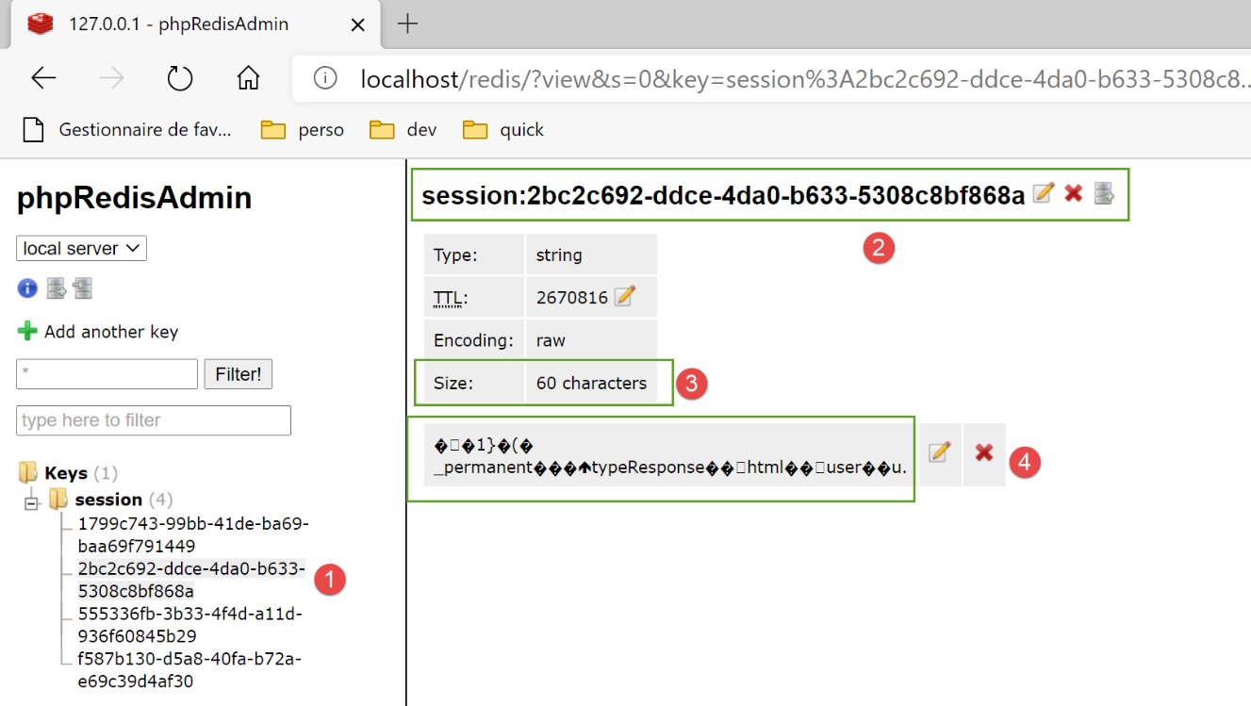Viewport: 1251px width, 706px height.
Task: Select key f587b130-d5a8-40fa-b72a-e69c39d4af30
Action: pos(189,669)
